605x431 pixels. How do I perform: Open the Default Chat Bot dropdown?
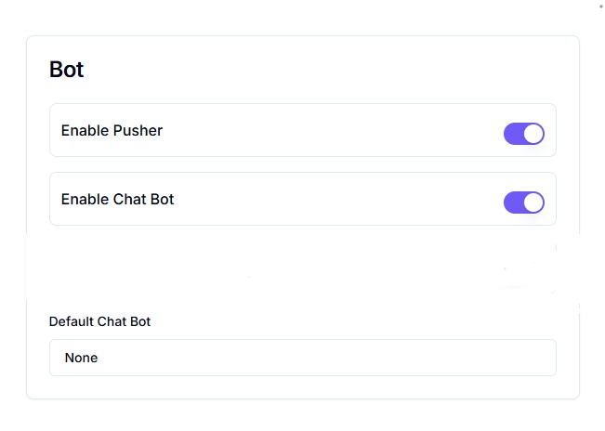click(302, 358)
